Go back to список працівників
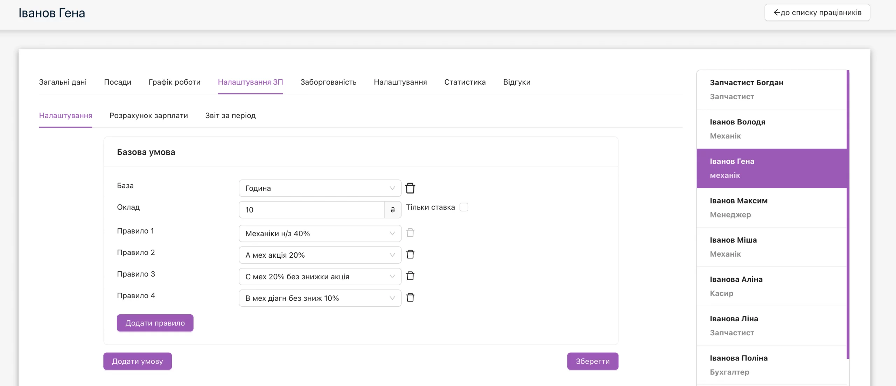 point(817,13)
